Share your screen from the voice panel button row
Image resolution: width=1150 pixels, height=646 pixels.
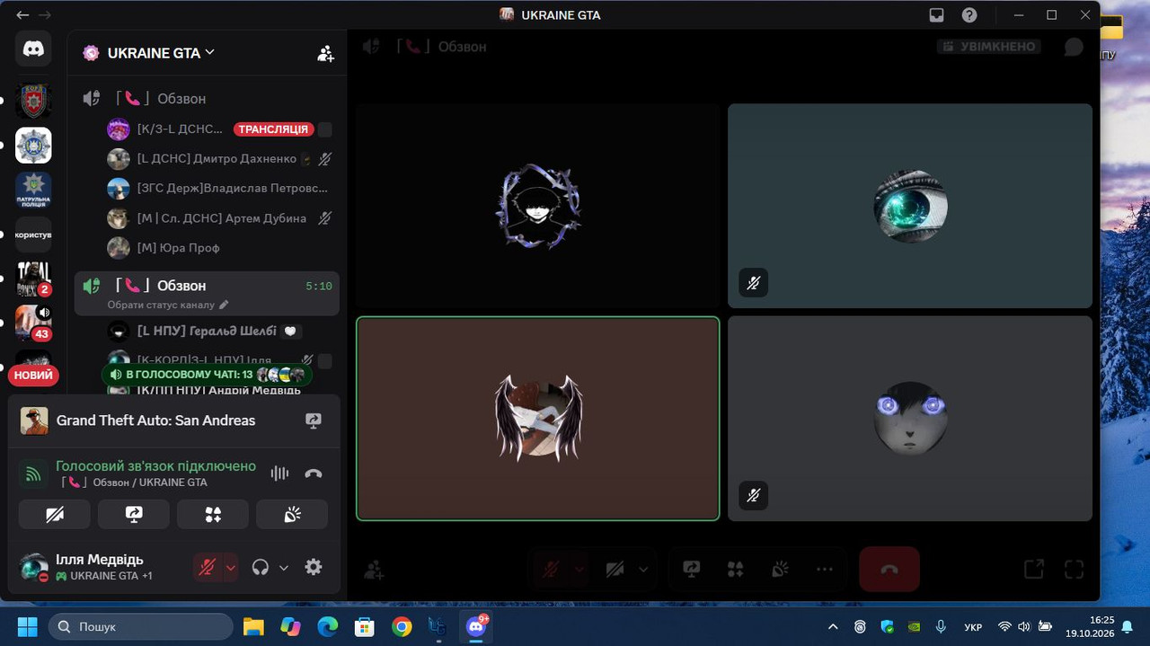click(x=134, y=514)
